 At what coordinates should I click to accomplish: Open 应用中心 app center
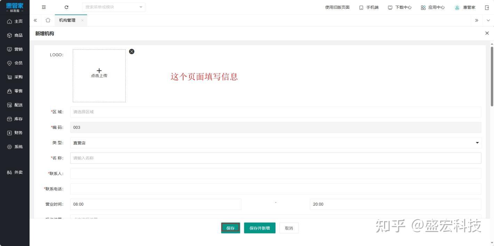point(433,7)
